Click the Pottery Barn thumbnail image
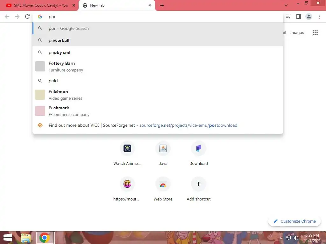Screen dimensions: 326x244 tap(40, 66)
